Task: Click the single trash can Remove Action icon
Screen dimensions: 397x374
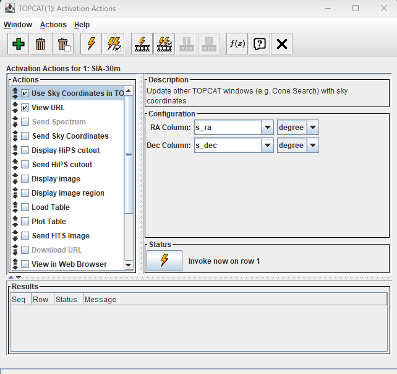Action: [40, 44]
